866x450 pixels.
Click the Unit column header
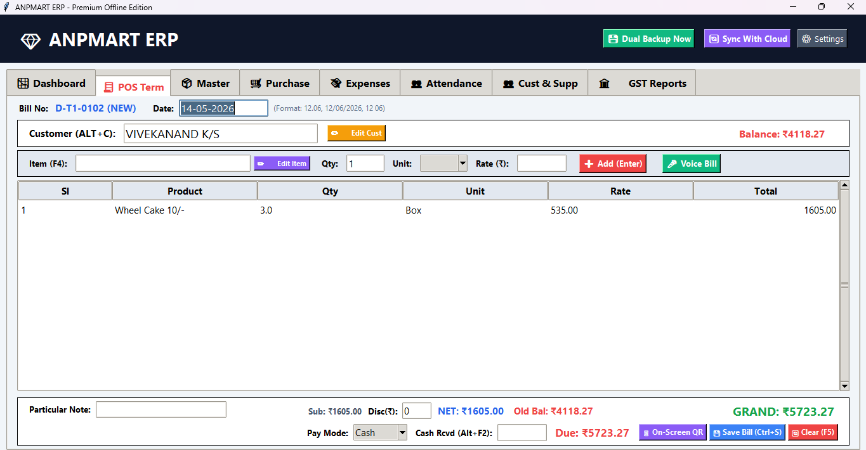point(475,191)
